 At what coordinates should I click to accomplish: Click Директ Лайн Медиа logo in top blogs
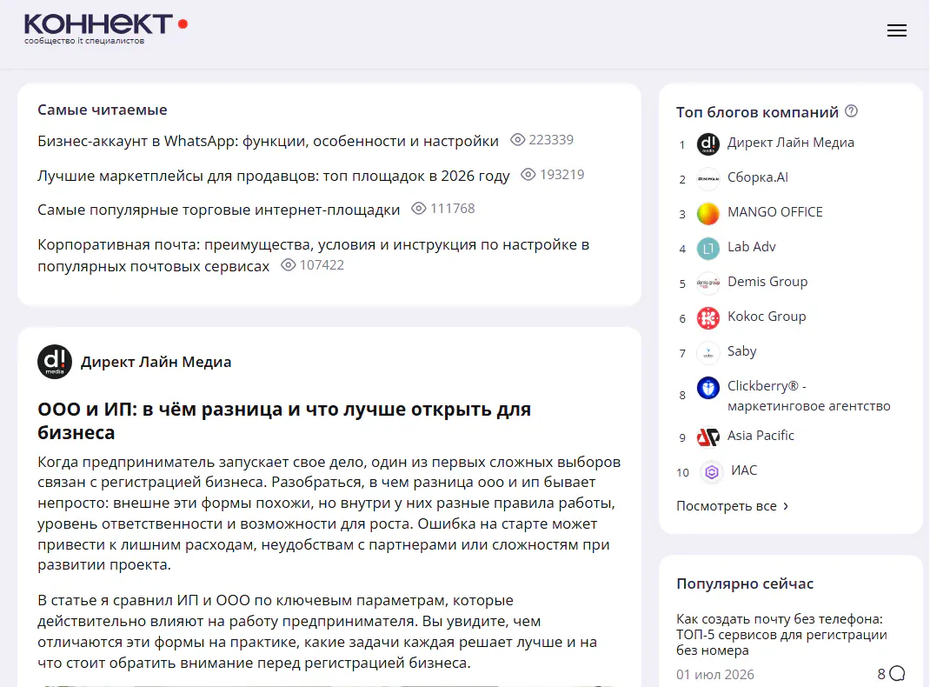click(x=707, y=143)
